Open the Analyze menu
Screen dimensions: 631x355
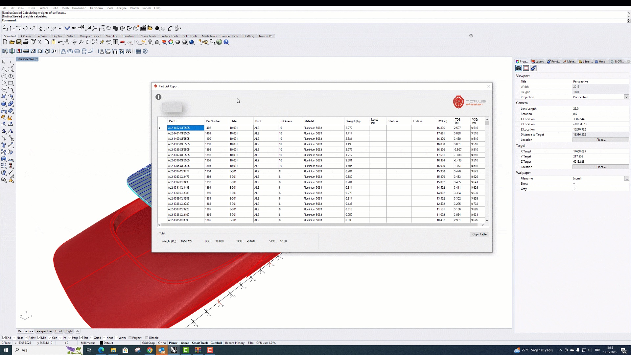pos(121,8)
